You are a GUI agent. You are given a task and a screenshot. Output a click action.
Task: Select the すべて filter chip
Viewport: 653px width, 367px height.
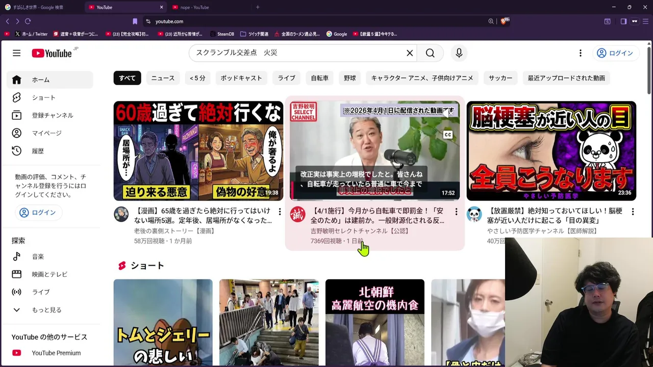point(127,78)
